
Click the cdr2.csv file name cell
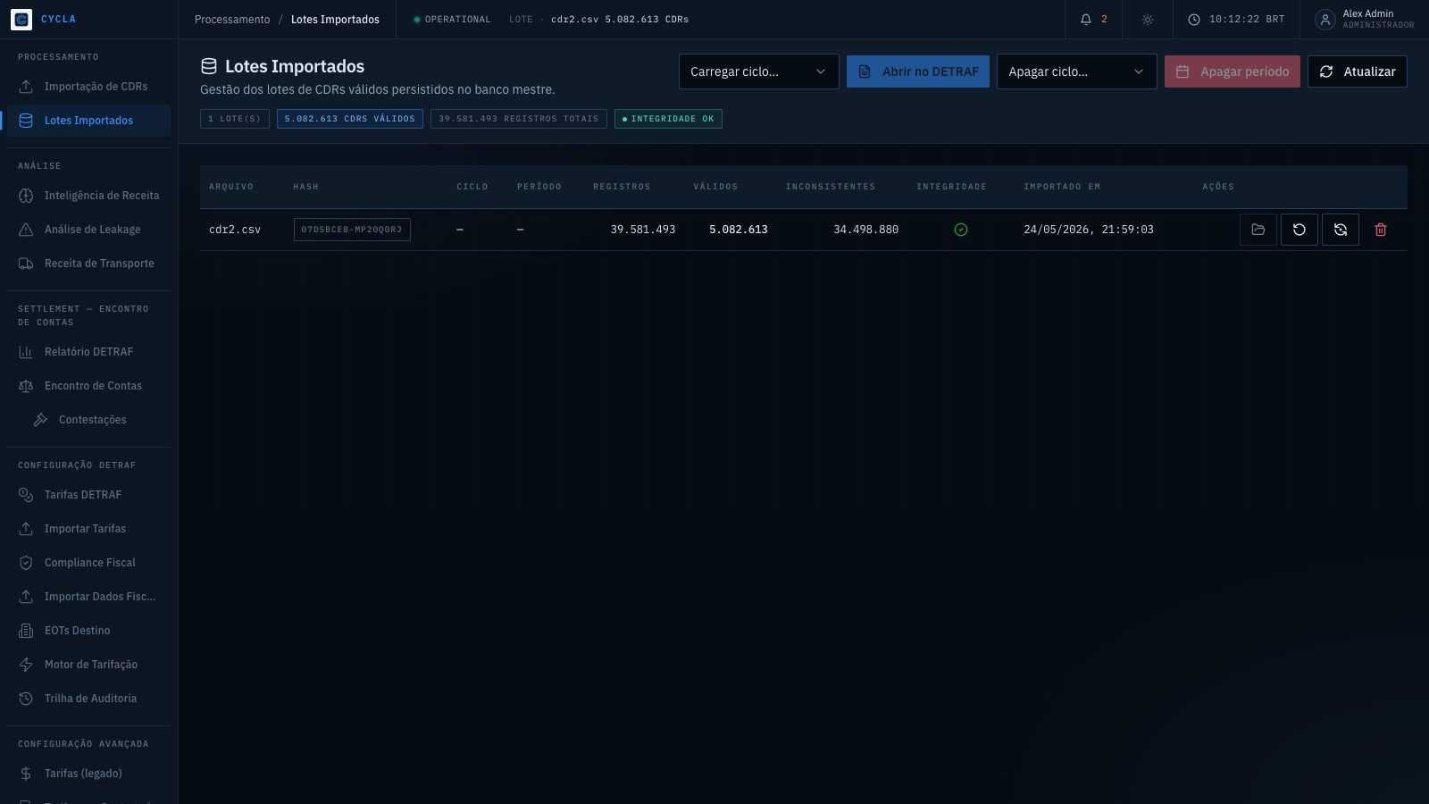(235, 230)
